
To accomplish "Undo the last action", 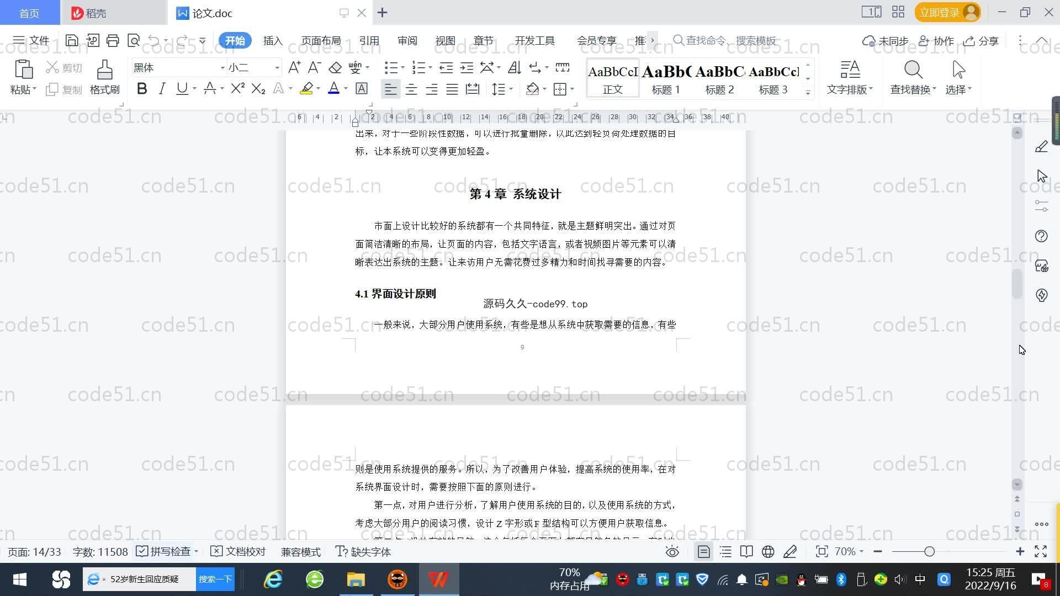I will tap(154, 40).
